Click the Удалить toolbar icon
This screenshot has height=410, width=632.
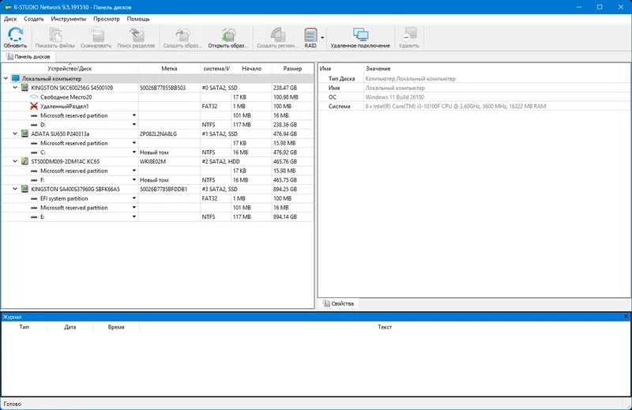[408, 35]
